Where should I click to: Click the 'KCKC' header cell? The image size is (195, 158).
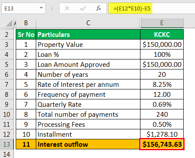162,34
